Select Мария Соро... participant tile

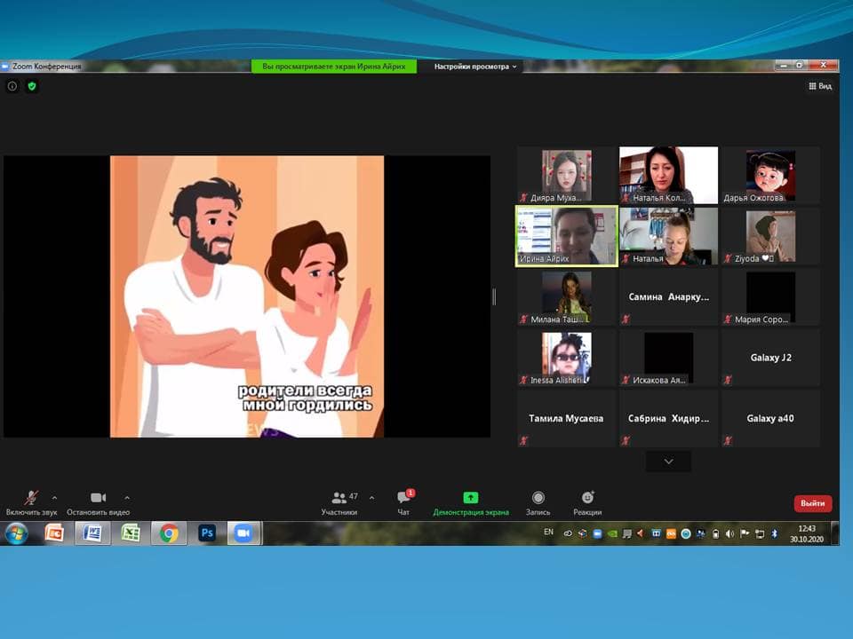click(771, 296)
